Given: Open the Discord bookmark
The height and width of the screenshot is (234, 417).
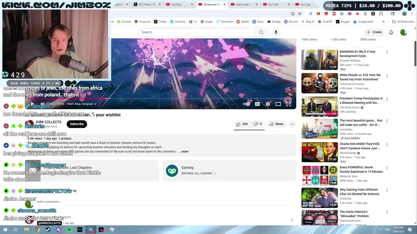Looking at the screenshot, I should (291, 22).
